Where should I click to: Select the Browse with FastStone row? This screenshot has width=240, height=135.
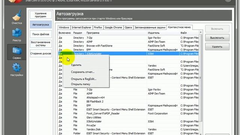[x=128, y=46]
